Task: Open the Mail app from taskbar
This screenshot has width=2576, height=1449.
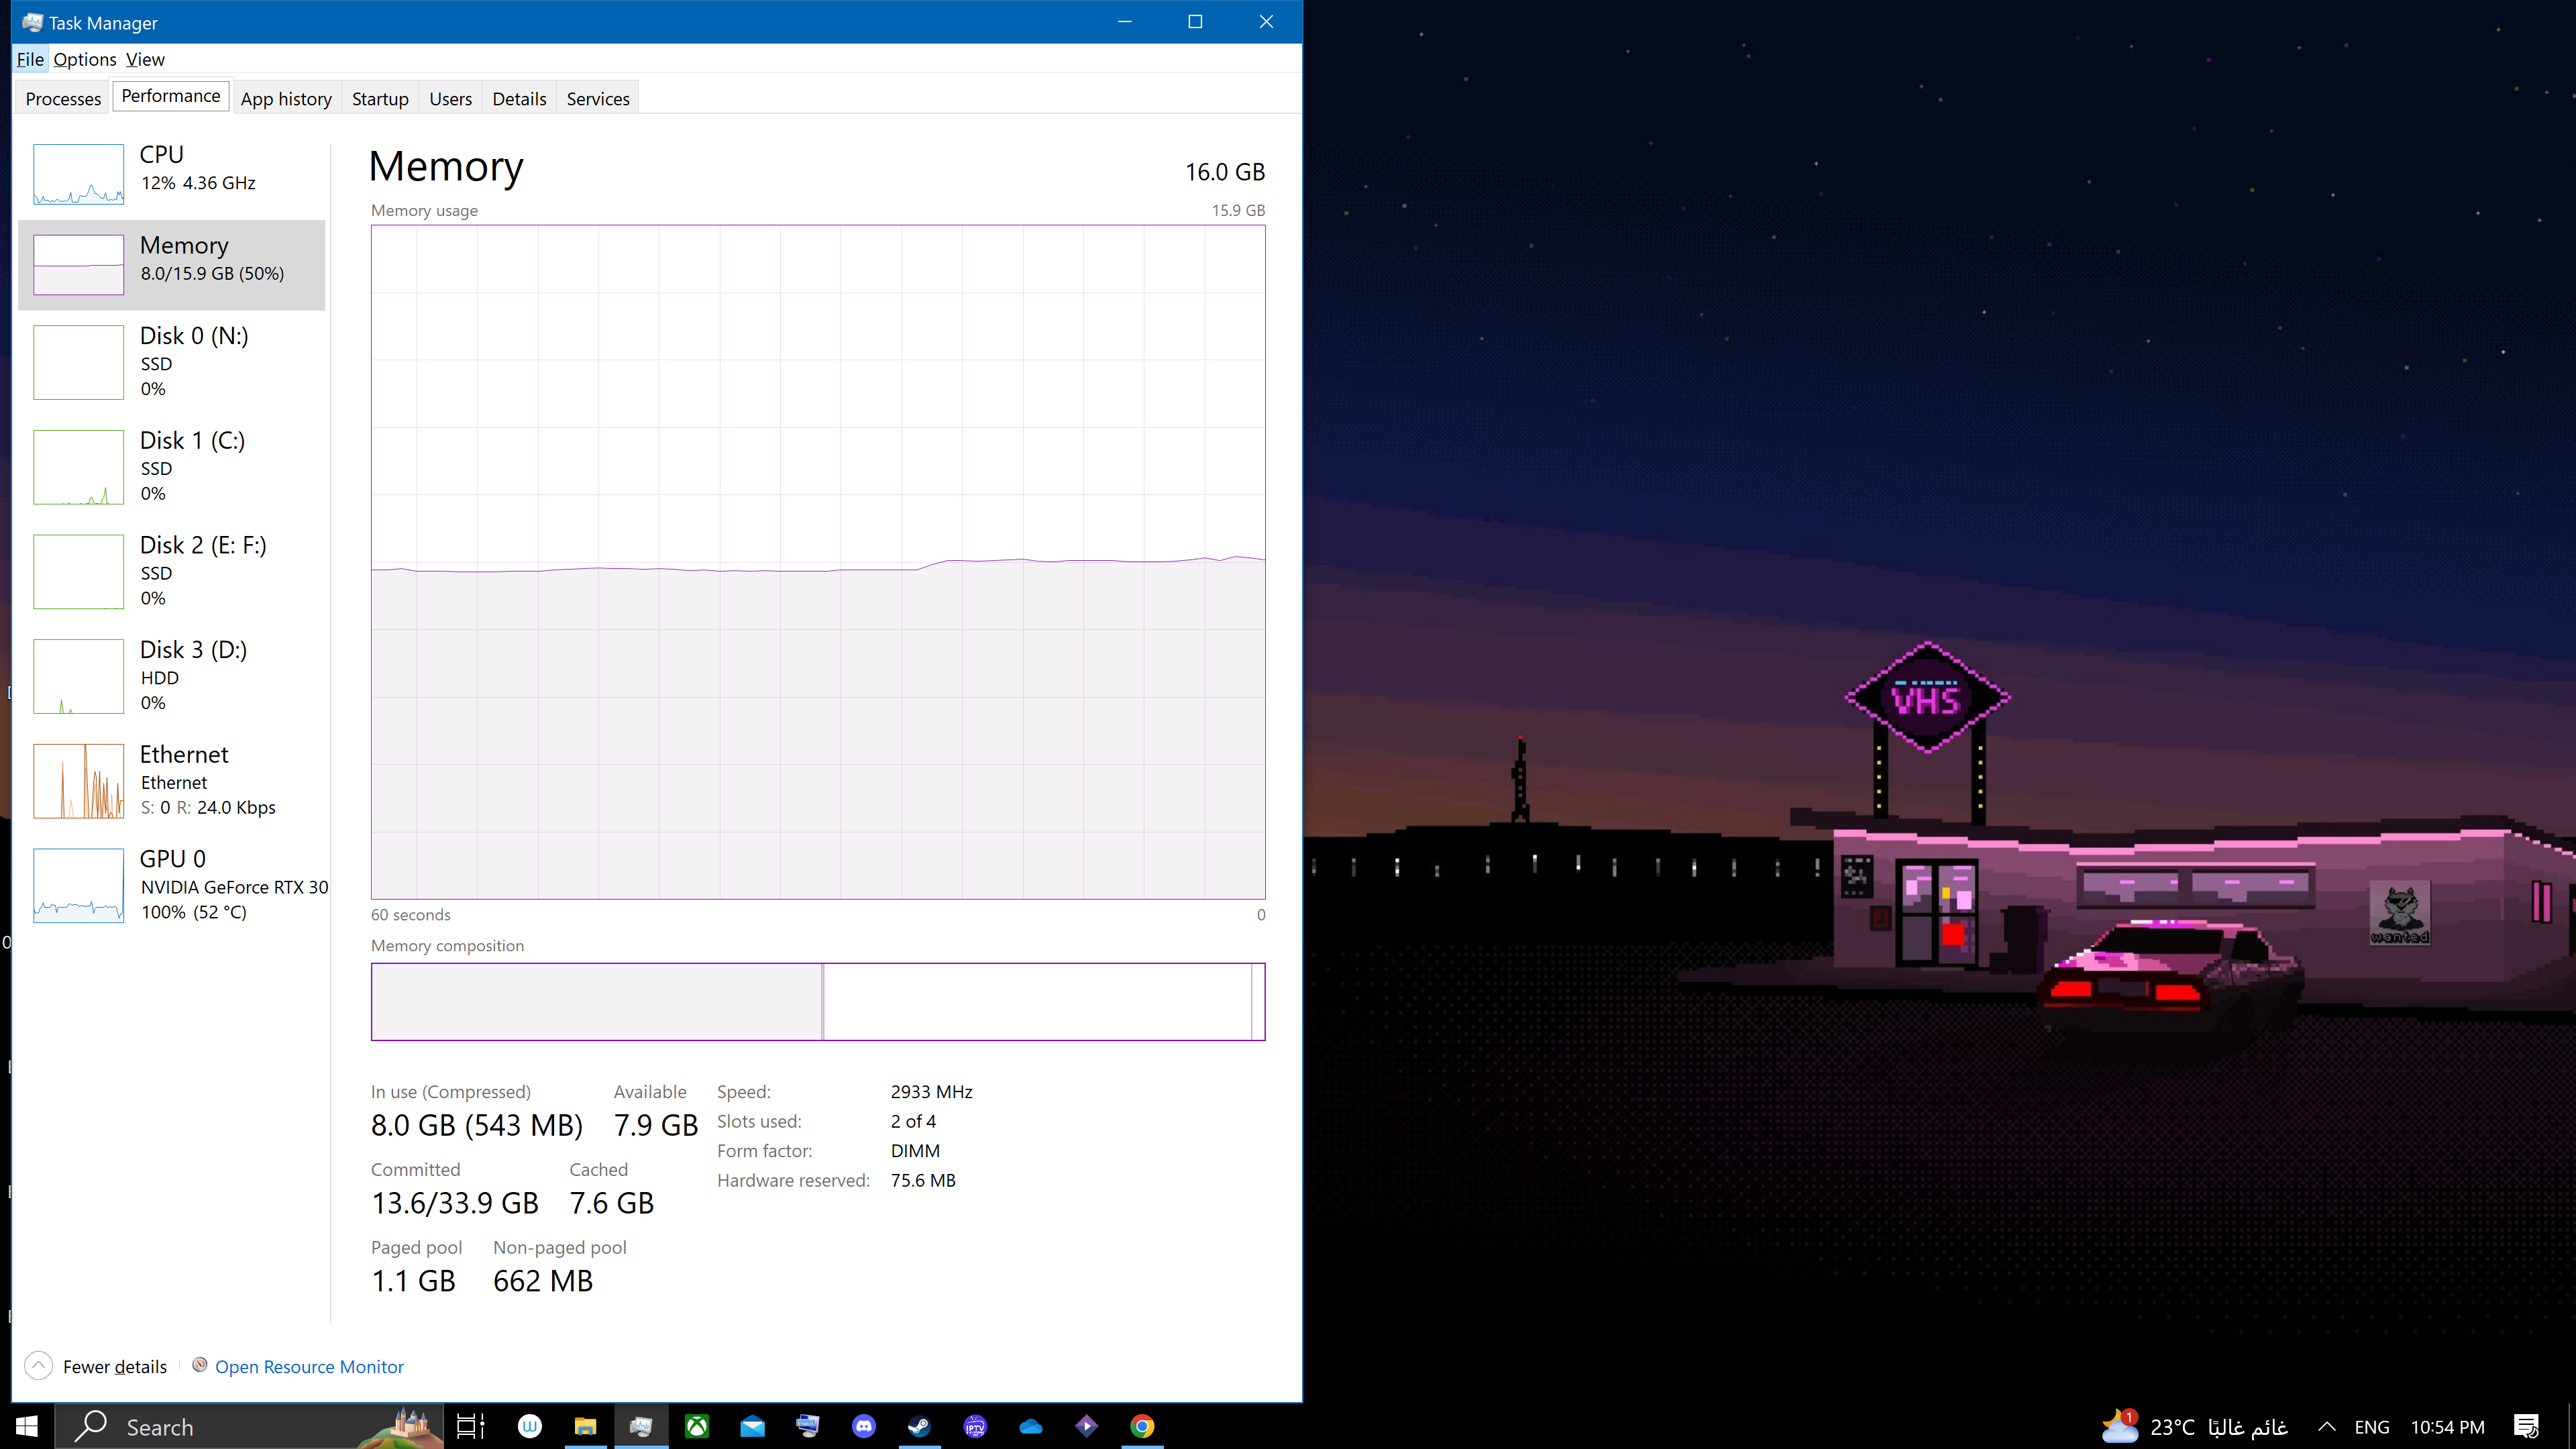Action: [753, 1427]
